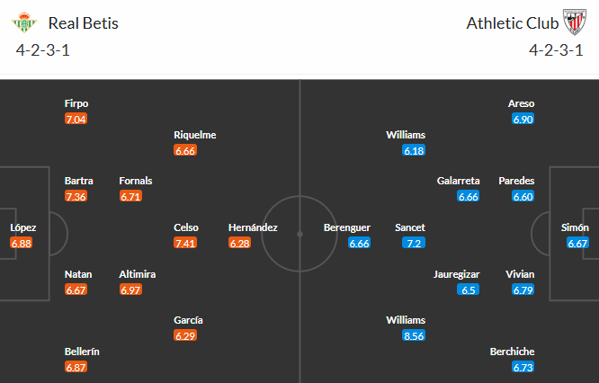
Task: Select Riquelme in the Betis lineup
Action: click(x=195, y=135)
